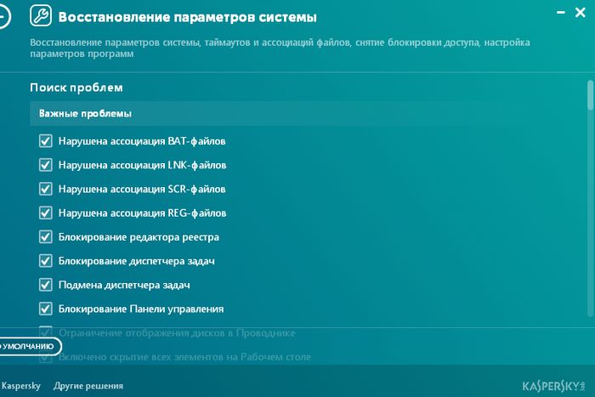This screenshot has height=397, width=595.
Task: Open the 'Kaspersky' footer link
Action: 21,386
